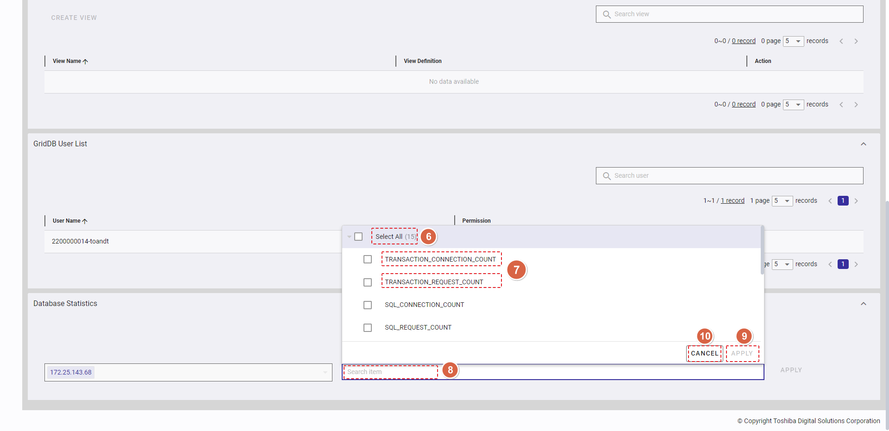Go to next page in user list top pager
889x431 pixels.
click(856, 201)
